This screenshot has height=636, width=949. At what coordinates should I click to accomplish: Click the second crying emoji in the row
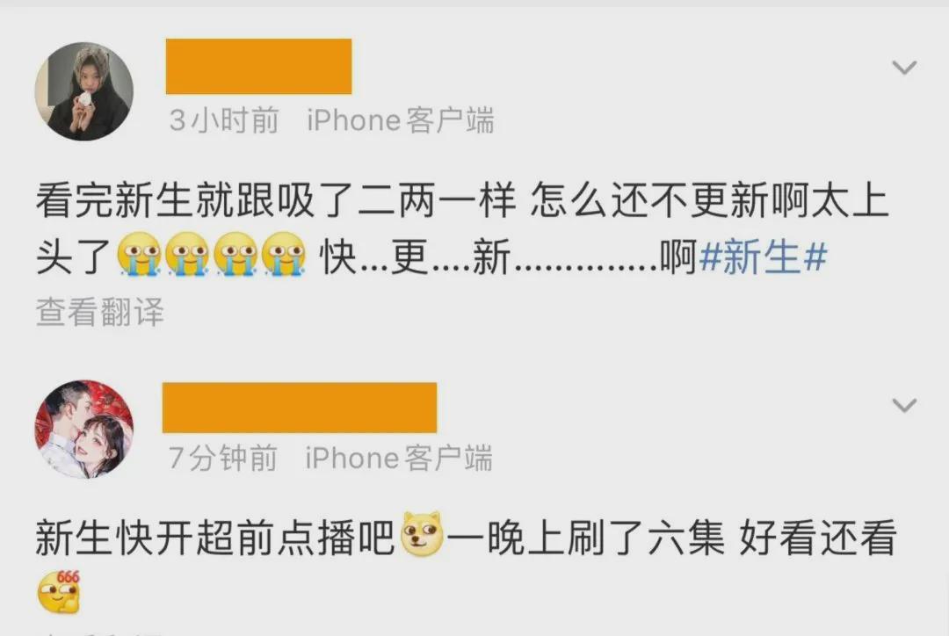point(187,254)
